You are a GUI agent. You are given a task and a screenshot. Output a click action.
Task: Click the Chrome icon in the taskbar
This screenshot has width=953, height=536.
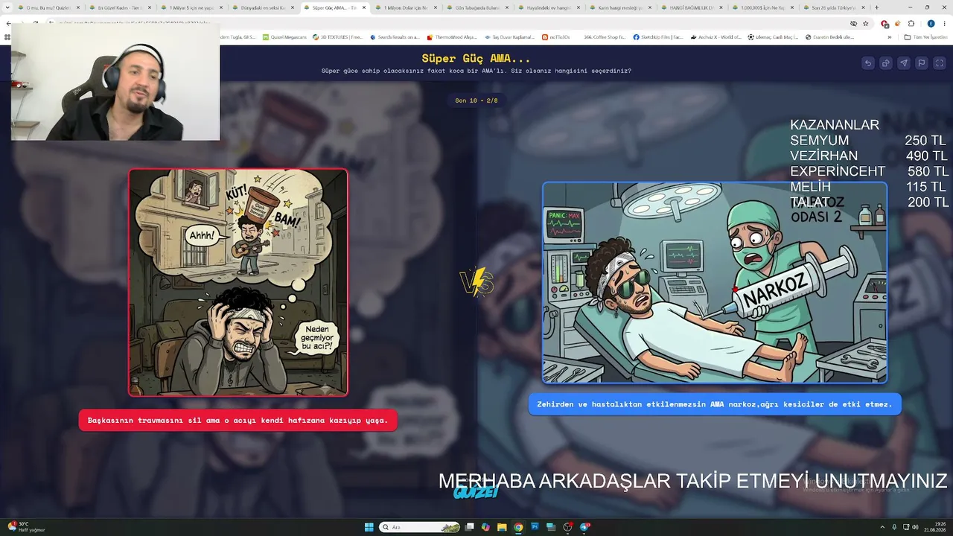point(518,527)
